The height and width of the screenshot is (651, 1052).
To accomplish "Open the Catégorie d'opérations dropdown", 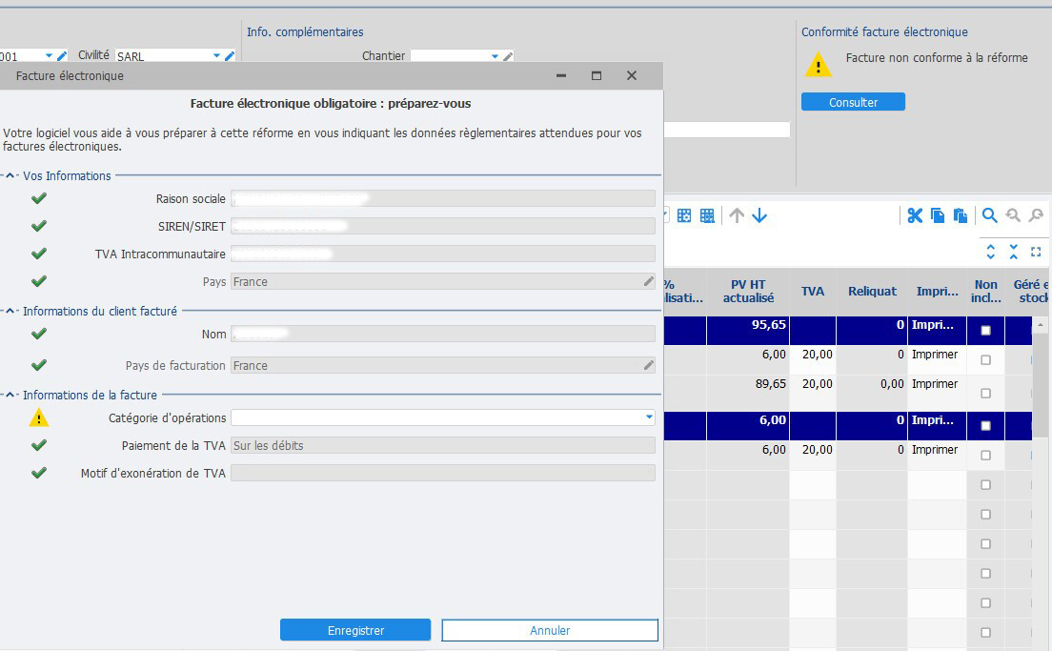I will [649, 417].
